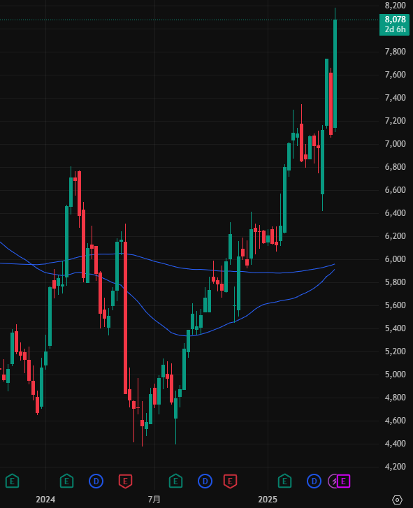Open chart settings gear icon

(x=397, y=500)
